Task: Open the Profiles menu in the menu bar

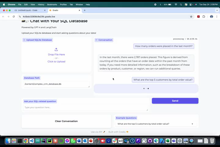Action: 63,5
